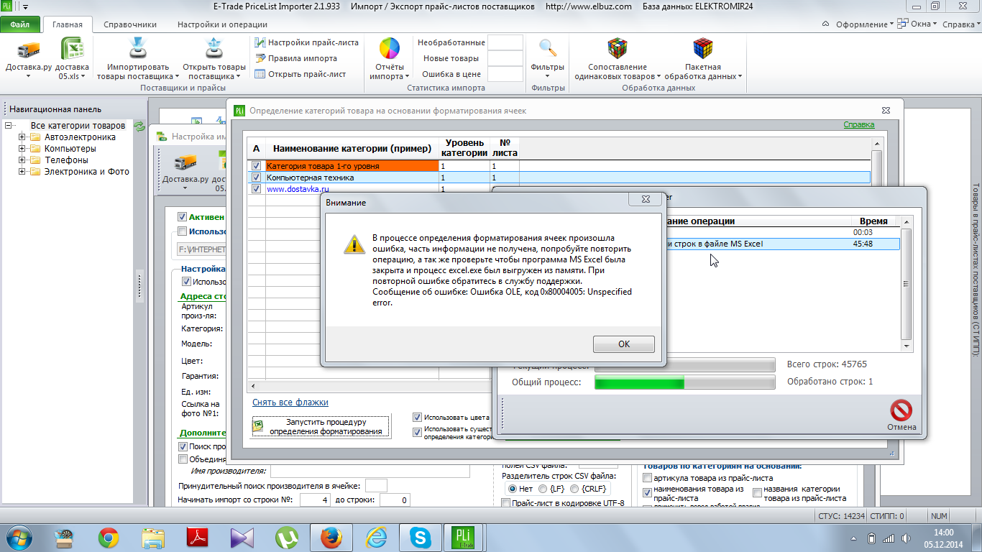
Task: Collapse the Все категории товаров node
Action: click(9, 126)
